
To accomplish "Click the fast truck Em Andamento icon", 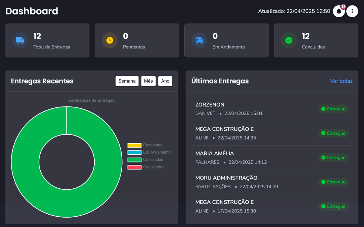I will (199, 40).
